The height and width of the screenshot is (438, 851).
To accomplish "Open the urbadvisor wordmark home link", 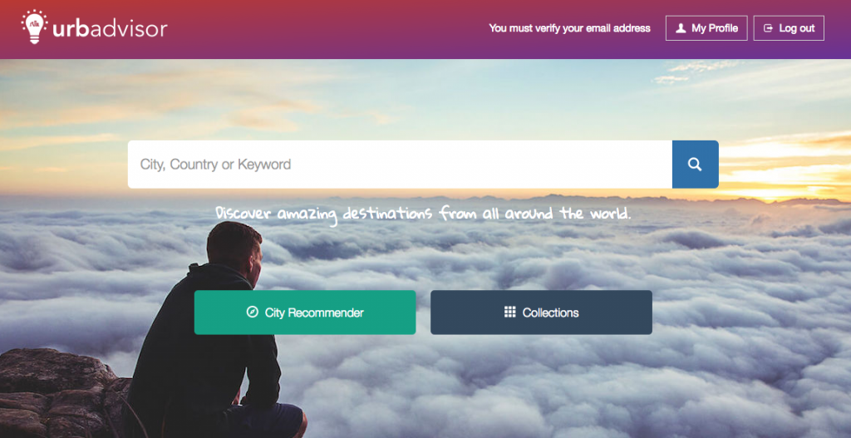I will point(111,29).
